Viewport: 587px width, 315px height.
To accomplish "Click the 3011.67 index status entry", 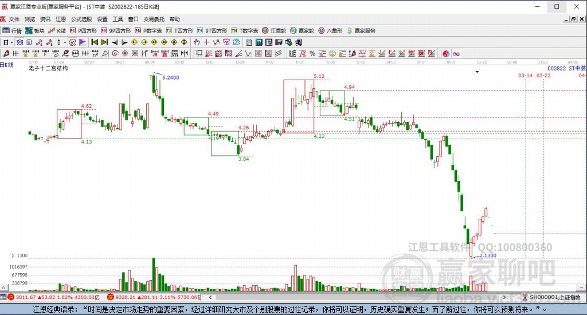I will (53, 297).
